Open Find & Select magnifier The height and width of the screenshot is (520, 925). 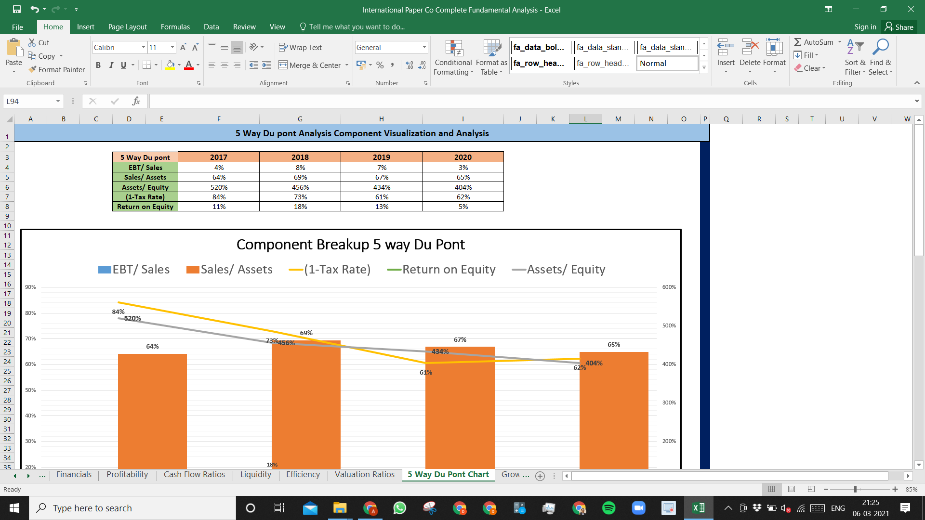(x=881, y=57)
